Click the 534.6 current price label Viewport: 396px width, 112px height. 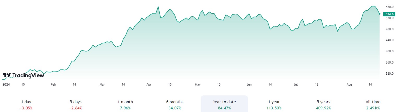(389, 14)
